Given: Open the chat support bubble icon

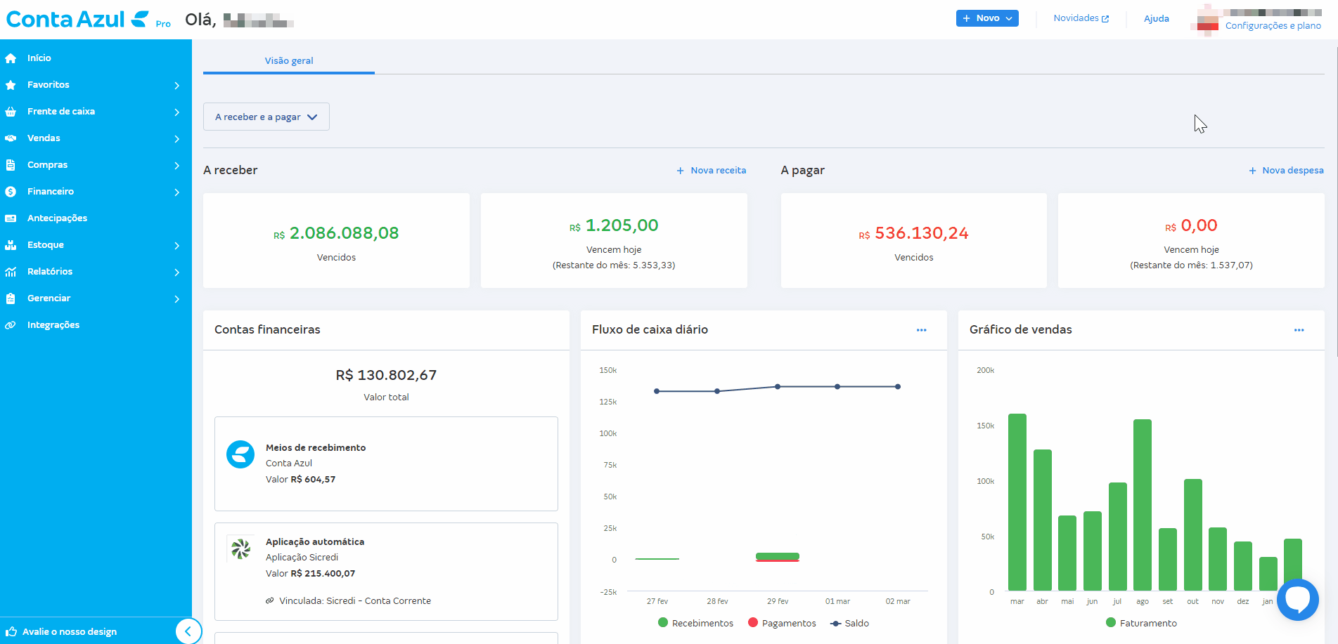Looking at the screenshot, I should 1297,599.
